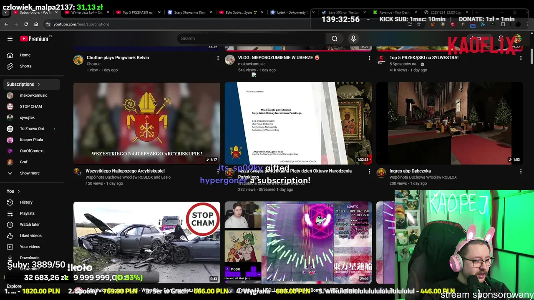Reload the page with refresh icon
The width and height of the screenshot is (534, 300).
pos(26,24)
